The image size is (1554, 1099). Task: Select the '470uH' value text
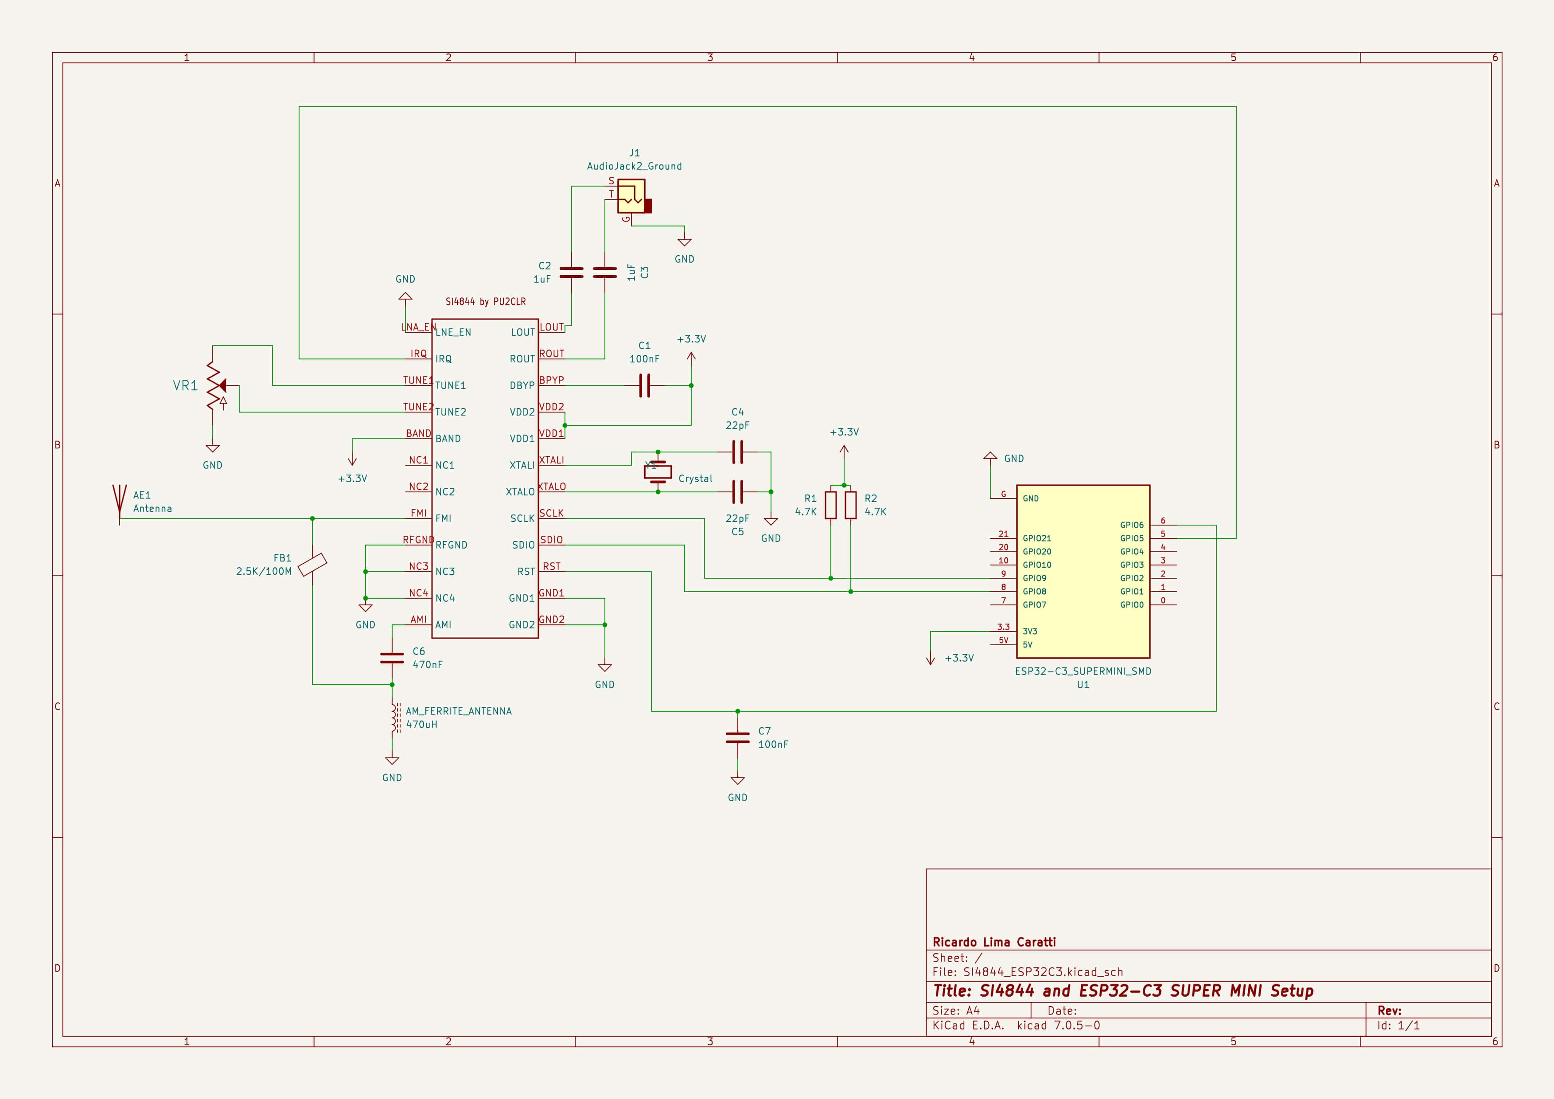click(422, 725)
